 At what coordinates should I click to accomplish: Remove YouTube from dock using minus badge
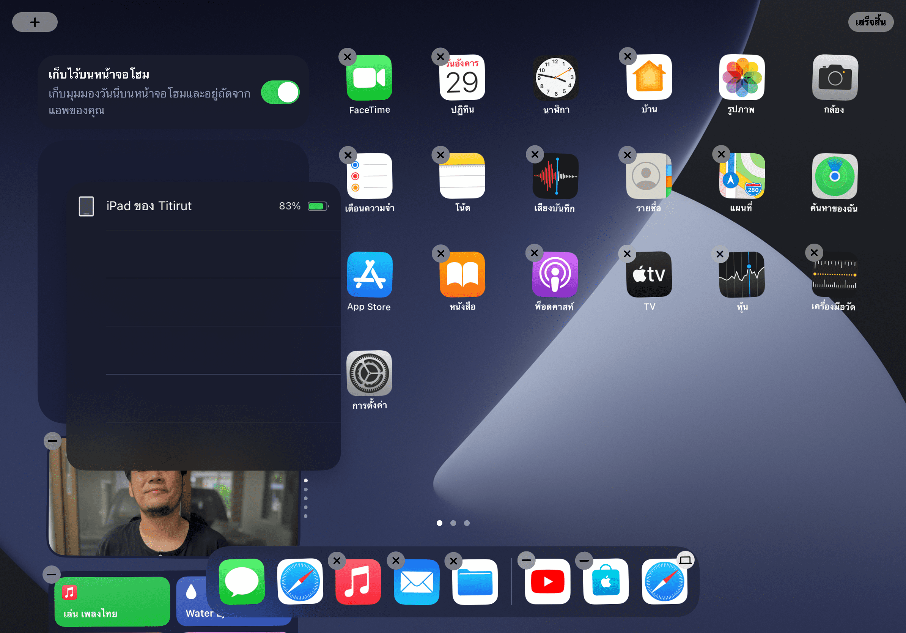point(526,561)
